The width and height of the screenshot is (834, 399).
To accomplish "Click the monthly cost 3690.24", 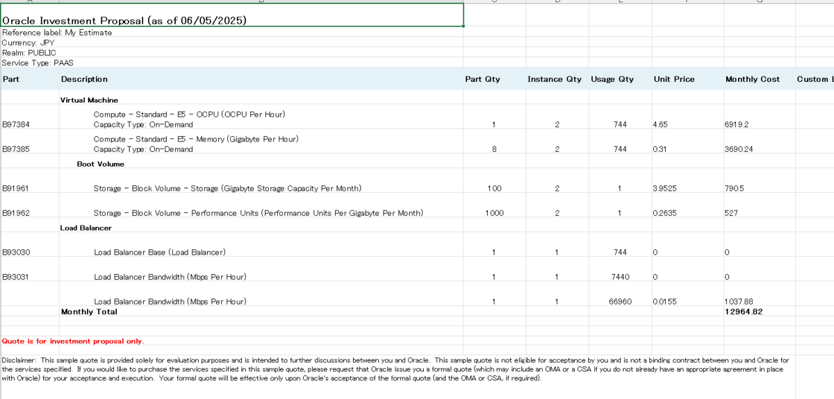I will click(739, 149).
